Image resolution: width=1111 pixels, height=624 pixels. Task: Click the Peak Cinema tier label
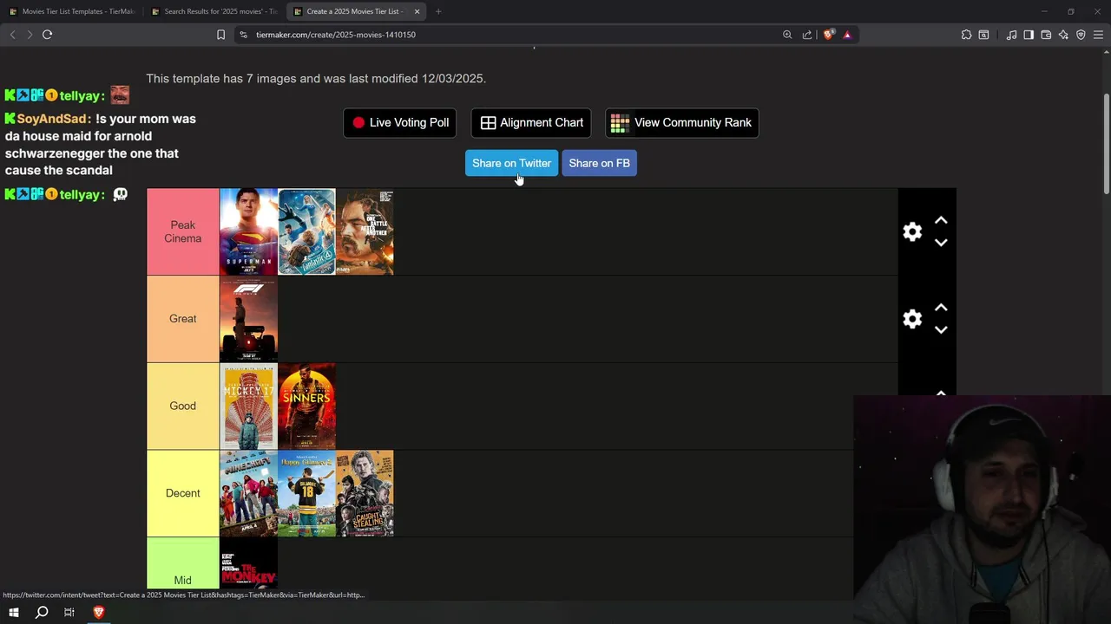[183, 231]
